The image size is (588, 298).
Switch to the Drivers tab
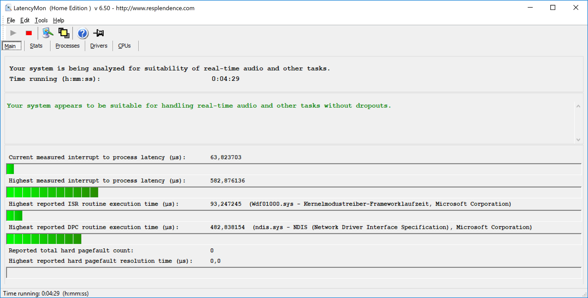[99, 46]
